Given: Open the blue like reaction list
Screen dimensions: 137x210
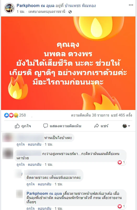Looking at the screenshot, I should click(7, 115).
